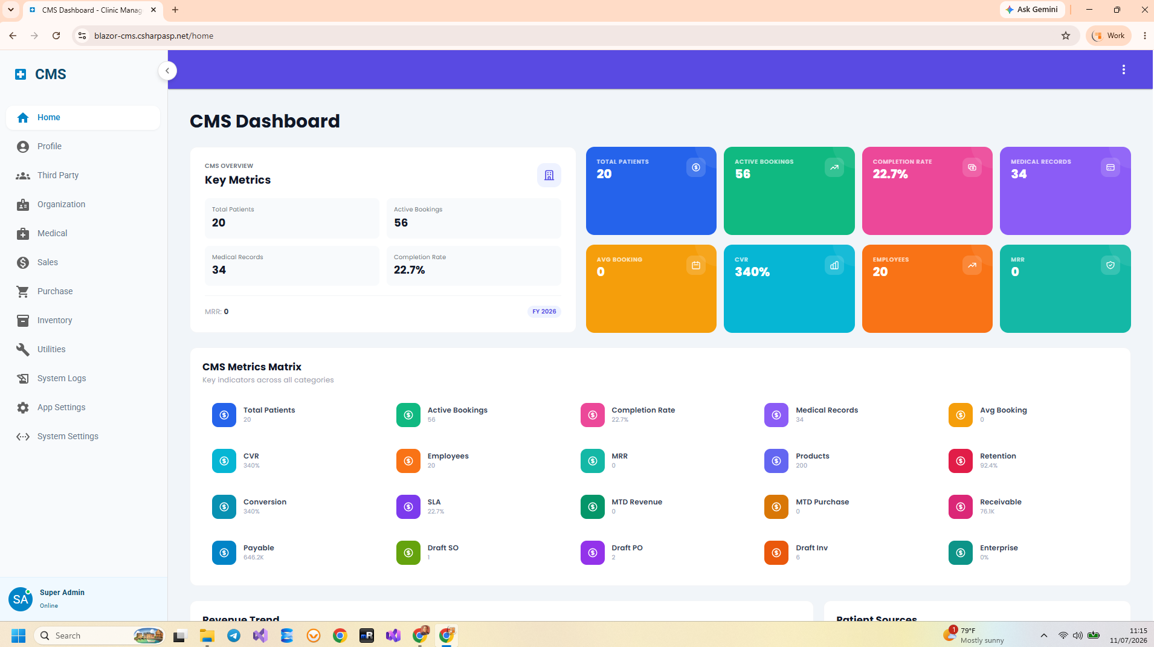
Task: Click the MTD Revenue label
Action: coord(637,502)
